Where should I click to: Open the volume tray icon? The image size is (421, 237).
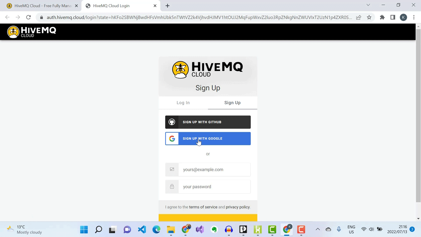pos(371,229)
